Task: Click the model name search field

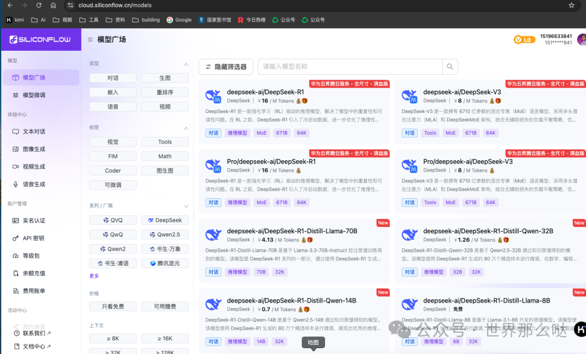Action: coord(350,67)
